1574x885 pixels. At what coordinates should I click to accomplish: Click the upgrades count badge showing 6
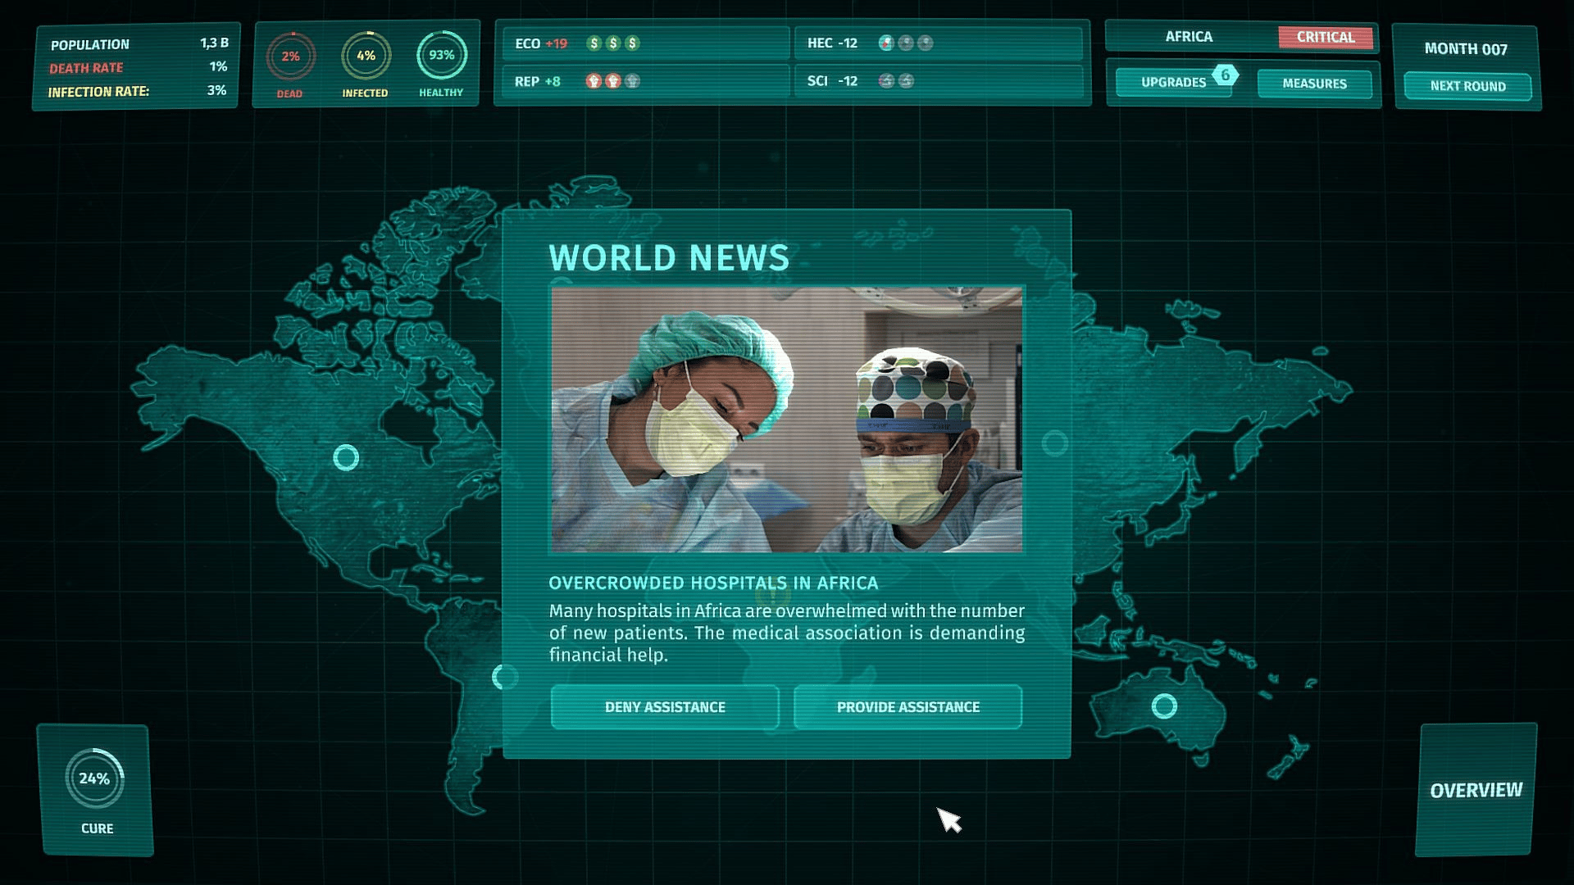tap(1226, 75)
